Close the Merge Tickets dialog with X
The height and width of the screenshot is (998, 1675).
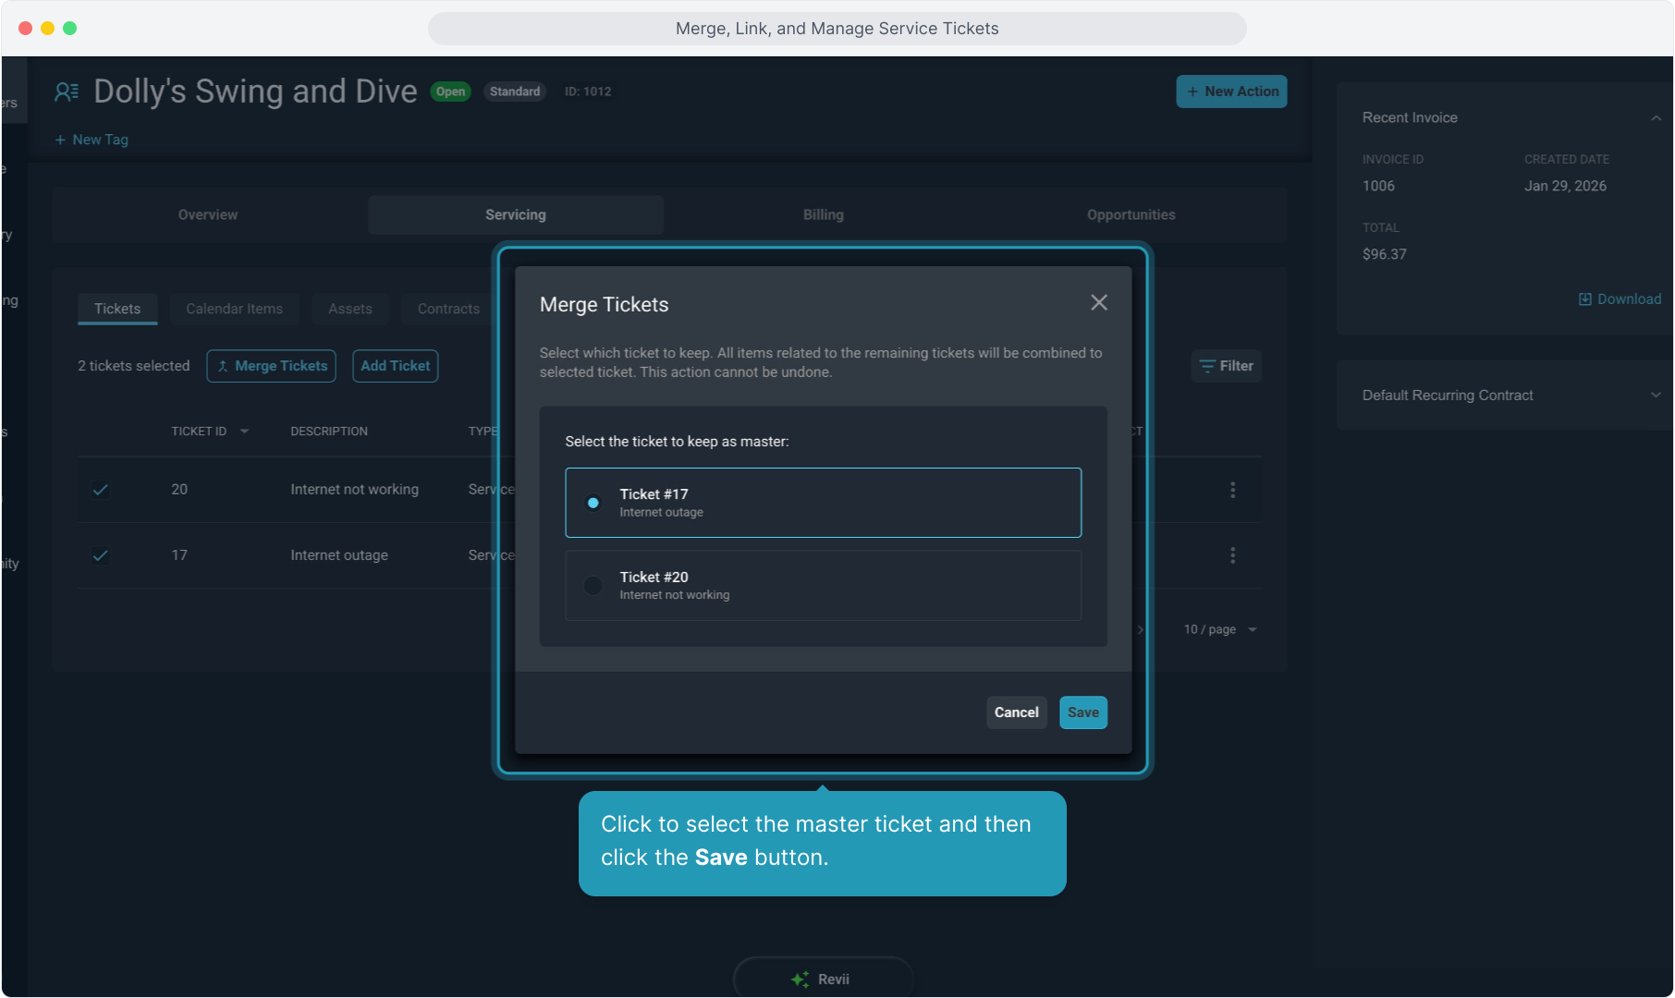click(1098, 303)
